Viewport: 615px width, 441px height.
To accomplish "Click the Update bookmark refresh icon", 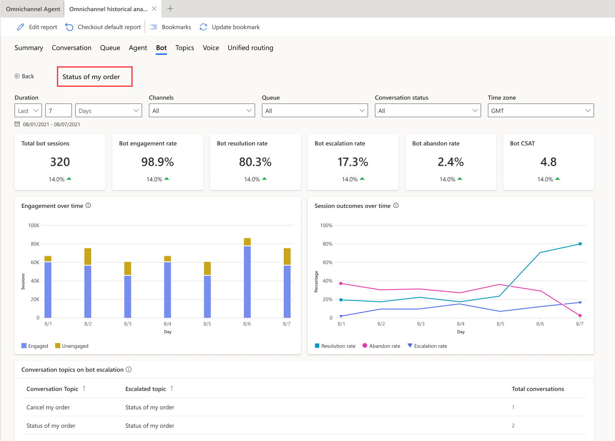I will 203,27.
